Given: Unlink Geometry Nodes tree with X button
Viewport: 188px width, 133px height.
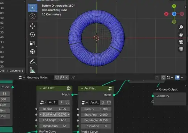Looking at the screenshot, I should pyautogui.click(x=67, y=78).
